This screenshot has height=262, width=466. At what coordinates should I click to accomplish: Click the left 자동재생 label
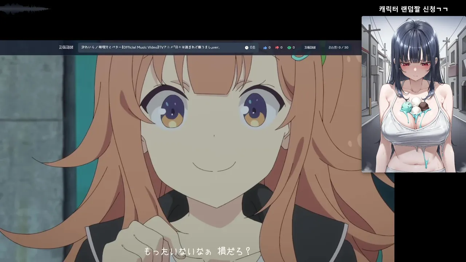click(66, 47)
